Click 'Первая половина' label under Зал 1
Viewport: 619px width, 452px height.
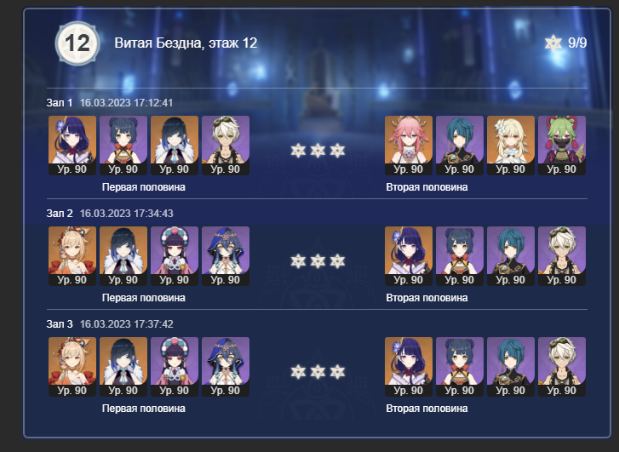[x=144, y=187]
